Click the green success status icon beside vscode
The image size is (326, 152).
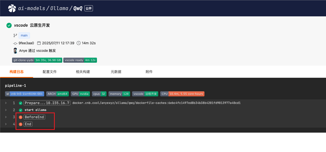(9, 25)
